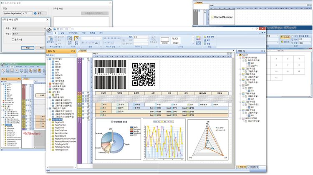
Task: Select the radar chart on canvas
Action: click(x=208, y=139)
